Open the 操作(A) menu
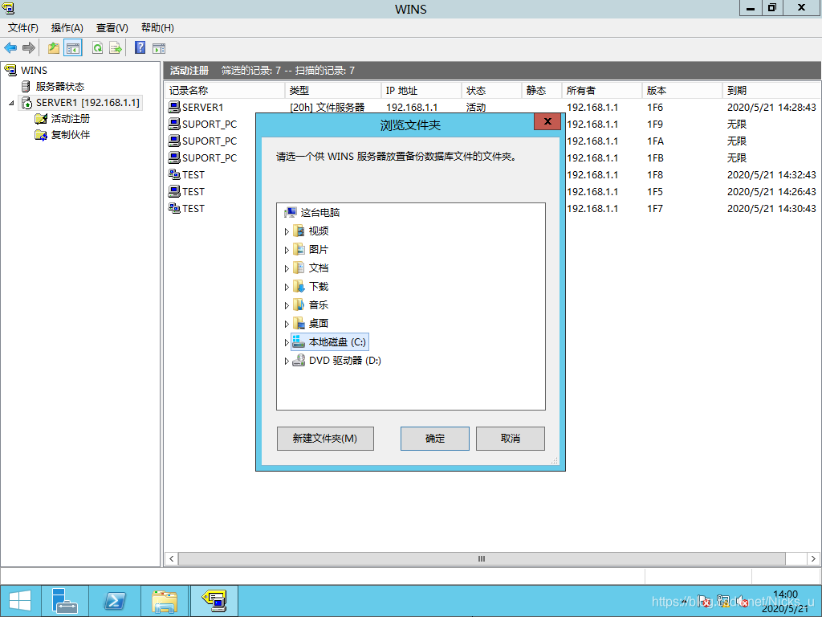This screenshot has width=822, height=617. pos(67,28)
